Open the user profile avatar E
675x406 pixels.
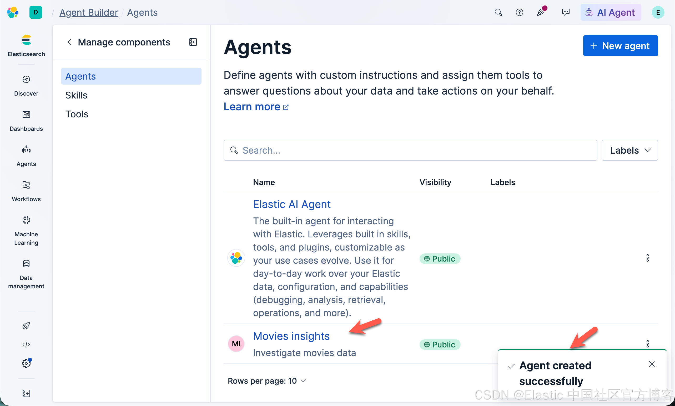(x=658, y=12)
